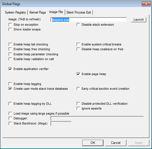This screenshot has height=149, width=152.
Task: Close the Global Flags dialog
Action: (x=146, y=4)
